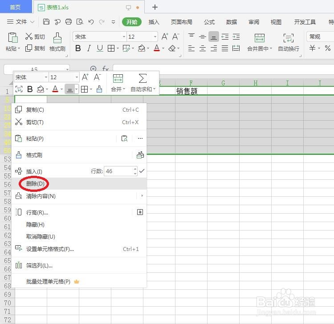This screenshot has width=334, height=324.
Task: Center text horizontally in ribbon
Action: [202, 49]
